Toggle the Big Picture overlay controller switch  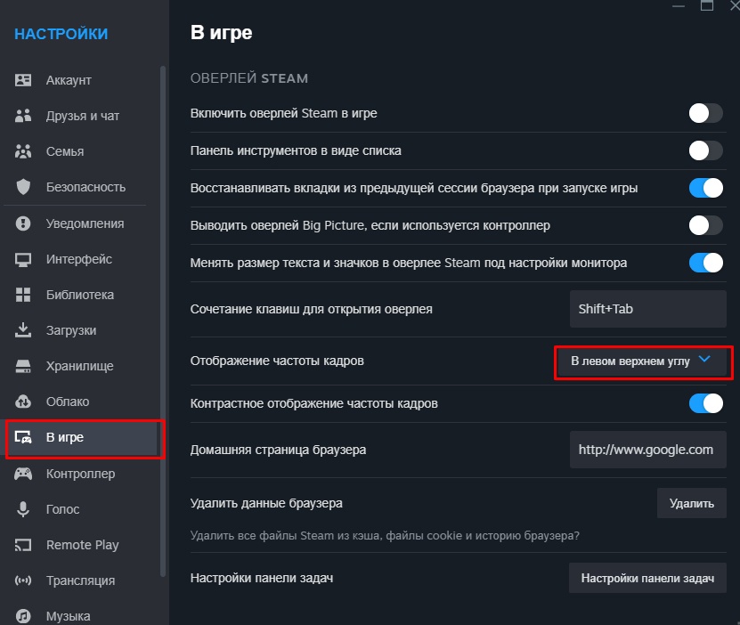(x=705, y=225)
